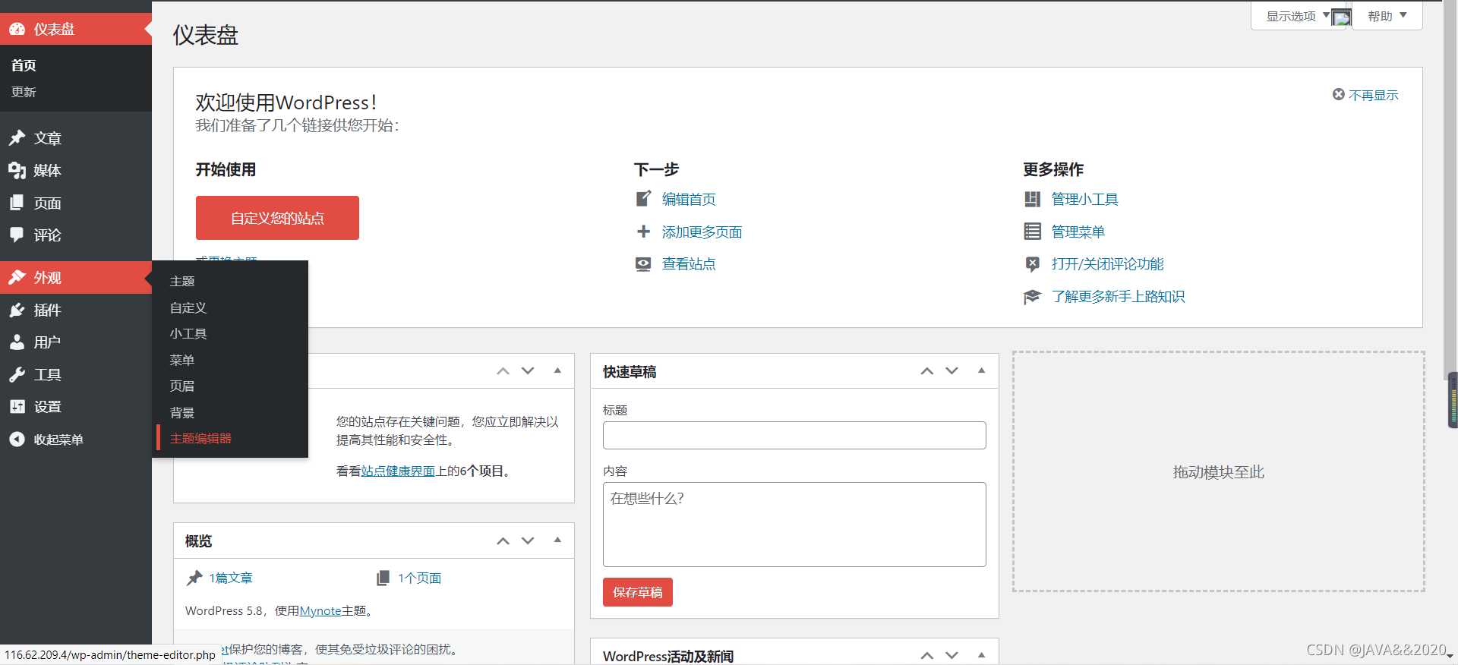
Task: Click the Posts pushpin icon
Action: pyautogui.click(x=17, y=138)
